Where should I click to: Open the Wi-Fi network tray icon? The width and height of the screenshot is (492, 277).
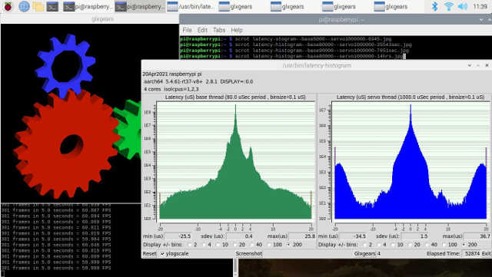449,6
